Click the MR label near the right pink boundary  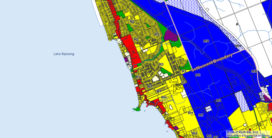(254, 72)
